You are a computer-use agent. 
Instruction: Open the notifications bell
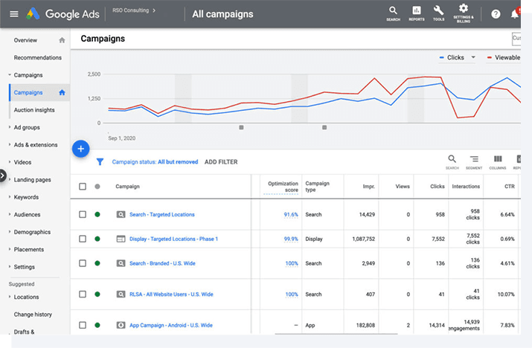[515, 14]
